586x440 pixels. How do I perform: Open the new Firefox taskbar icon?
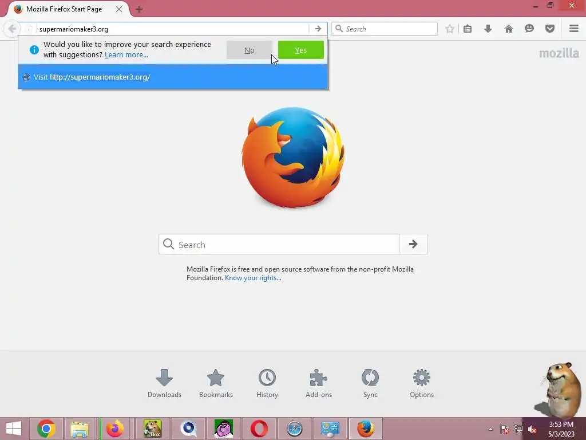(x=114, y=429)
